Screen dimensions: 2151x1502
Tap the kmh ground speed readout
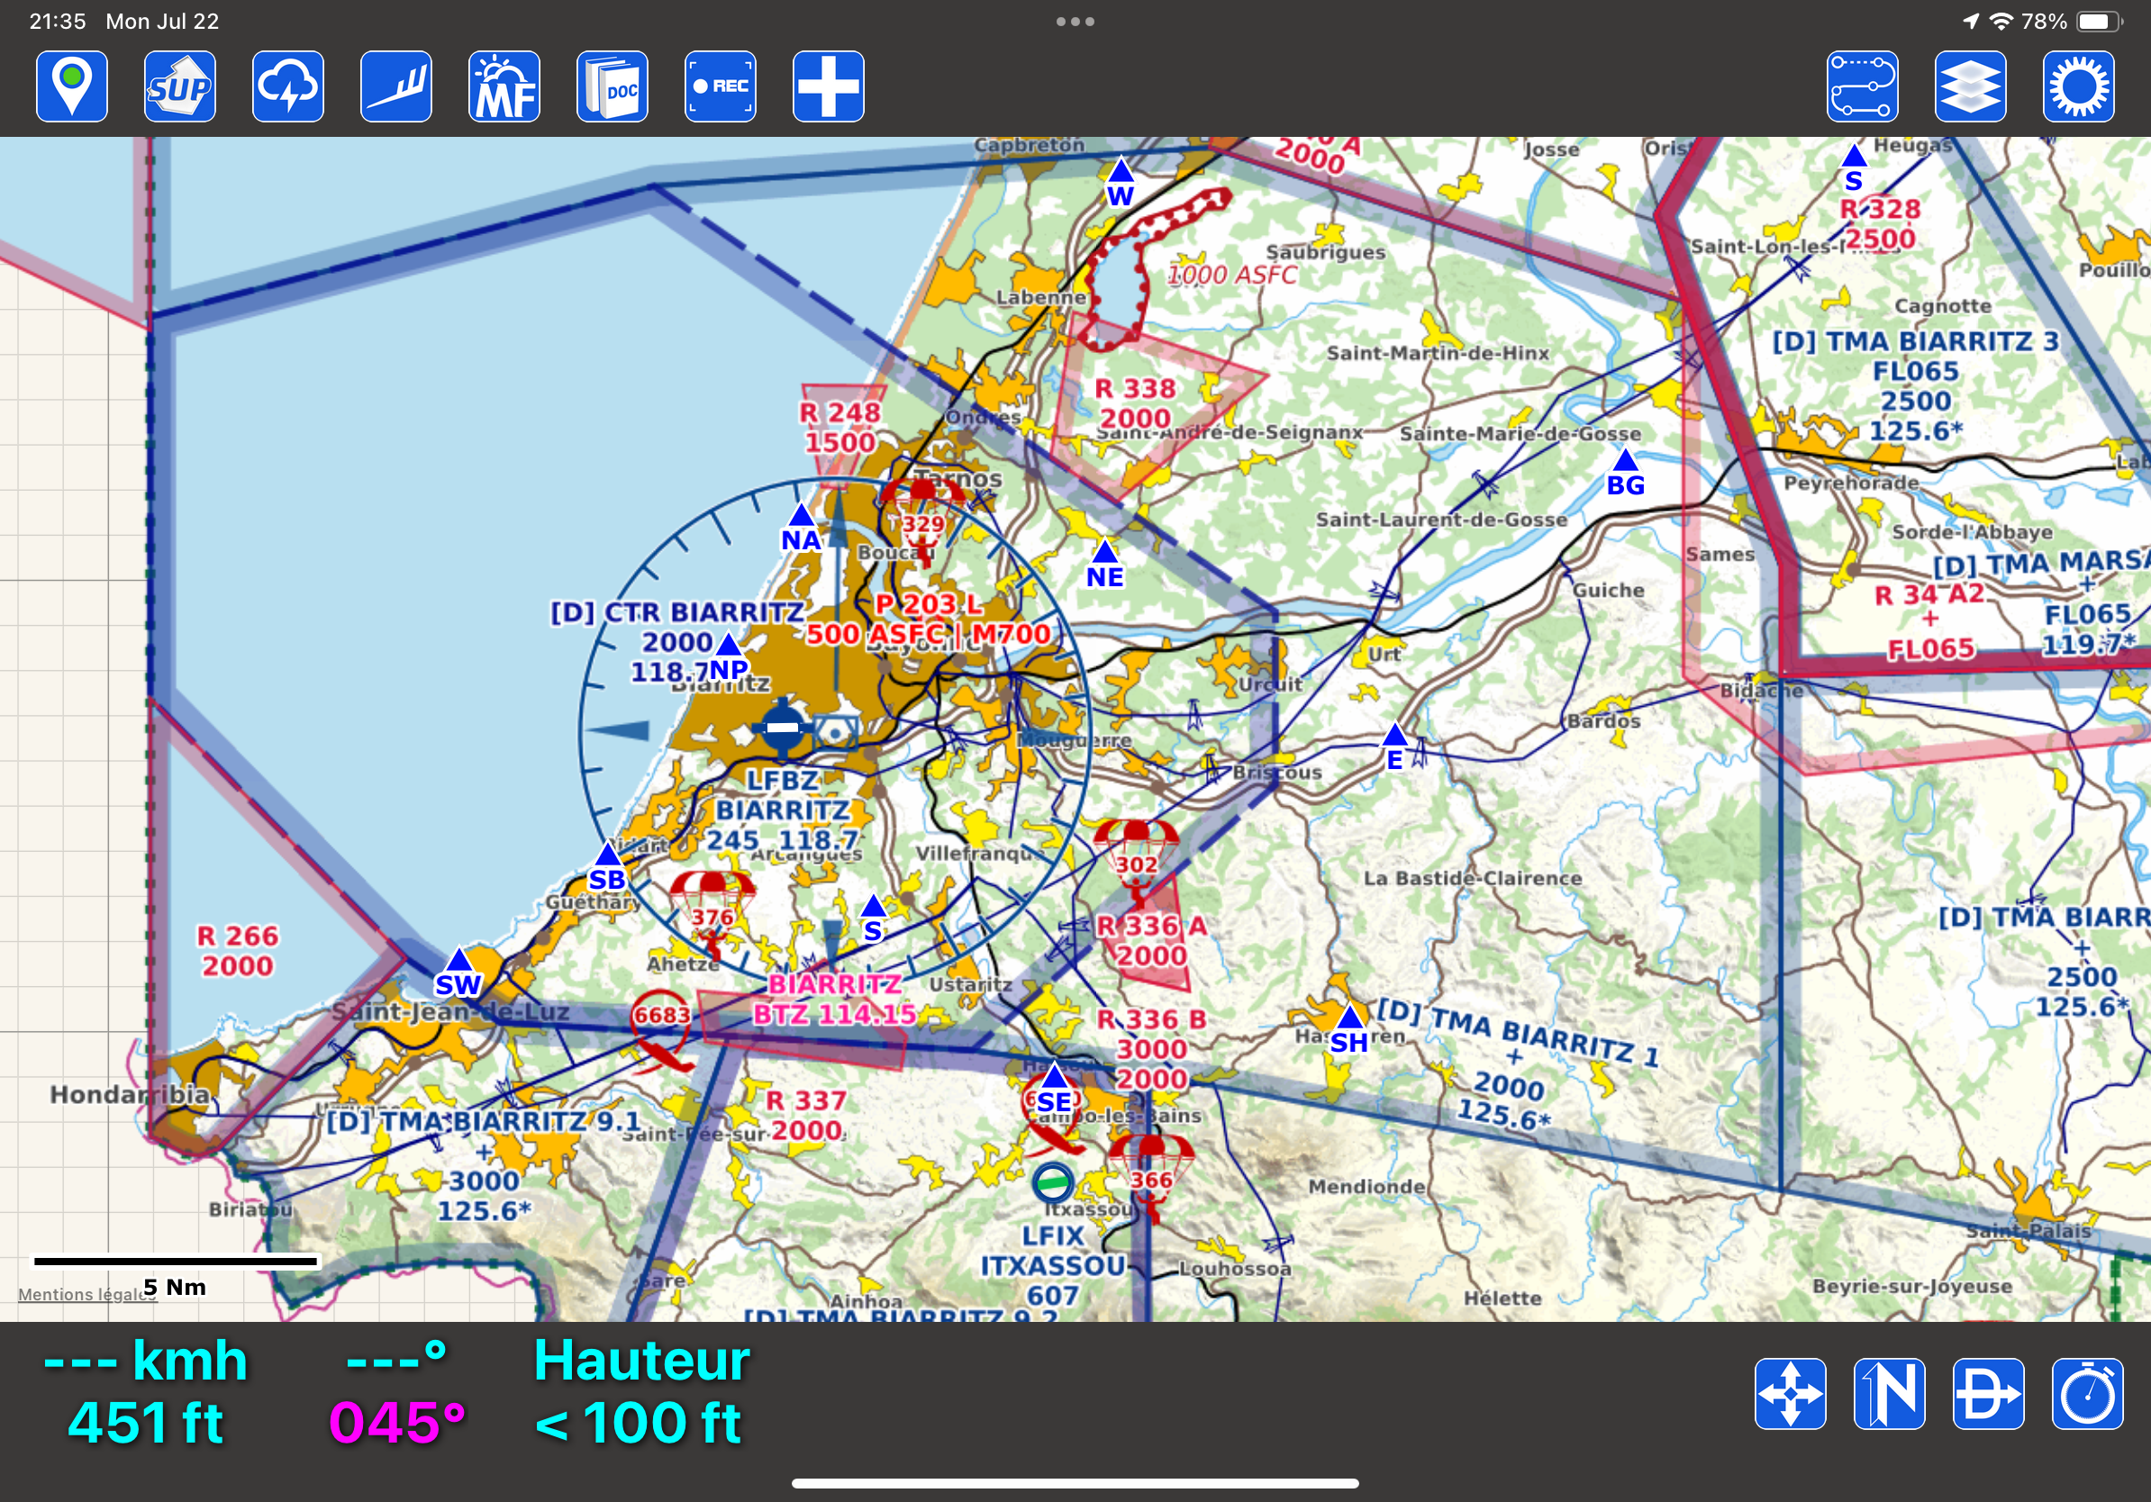coord(145,1360)
